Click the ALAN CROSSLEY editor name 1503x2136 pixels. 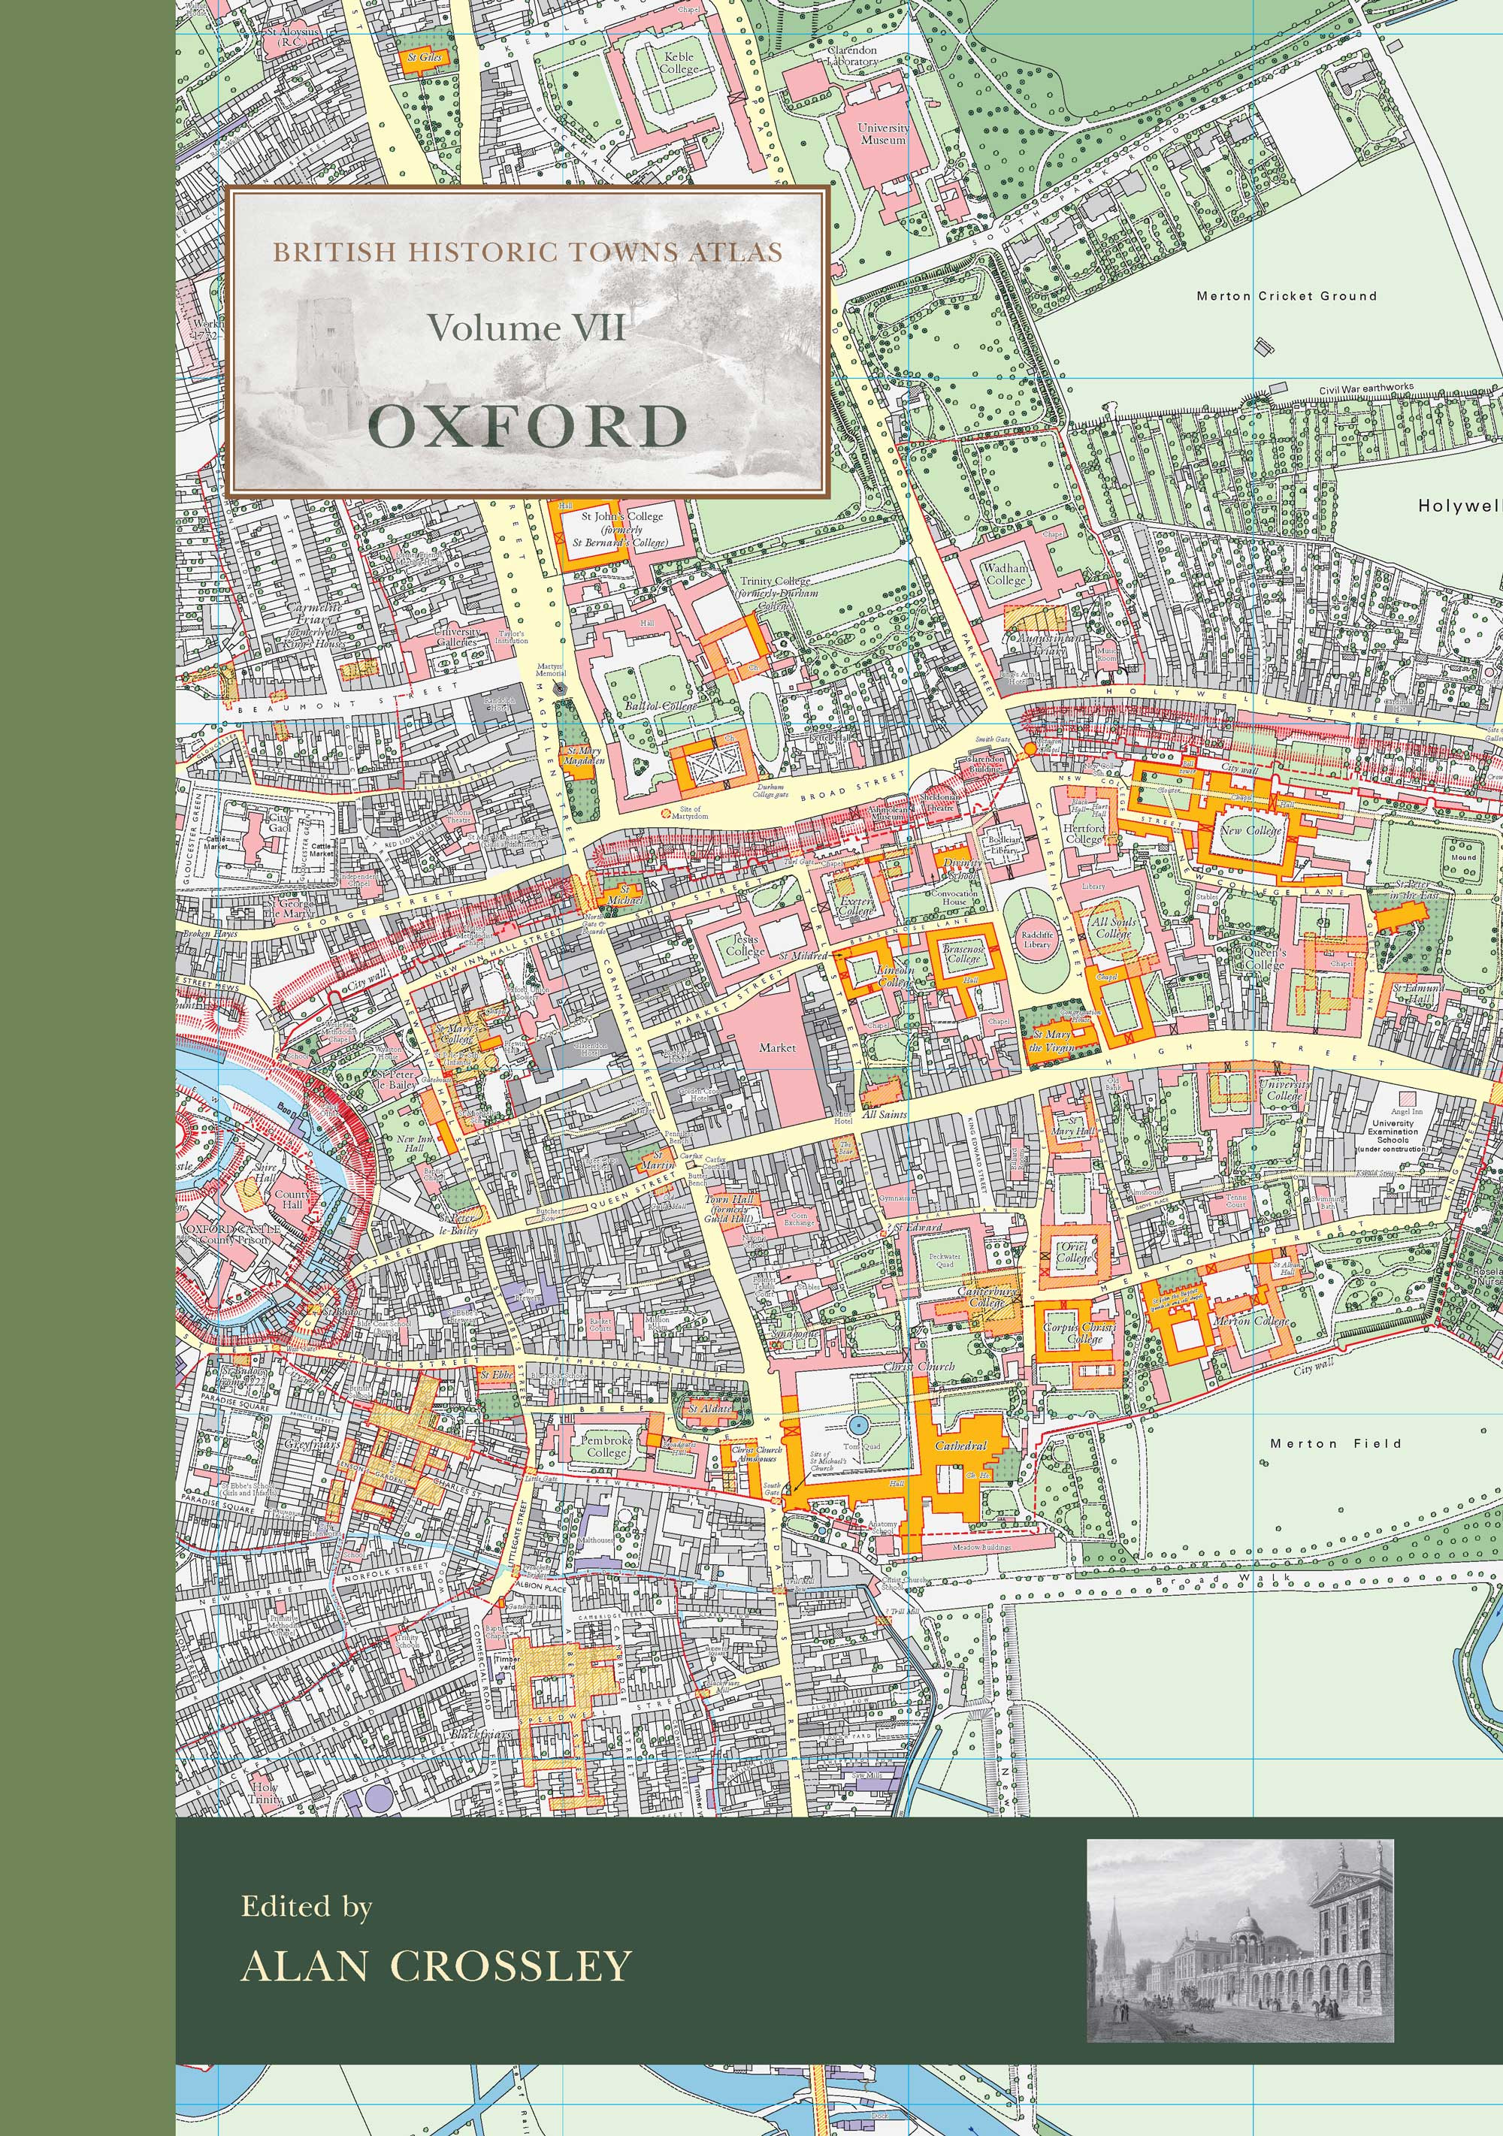436,1965
